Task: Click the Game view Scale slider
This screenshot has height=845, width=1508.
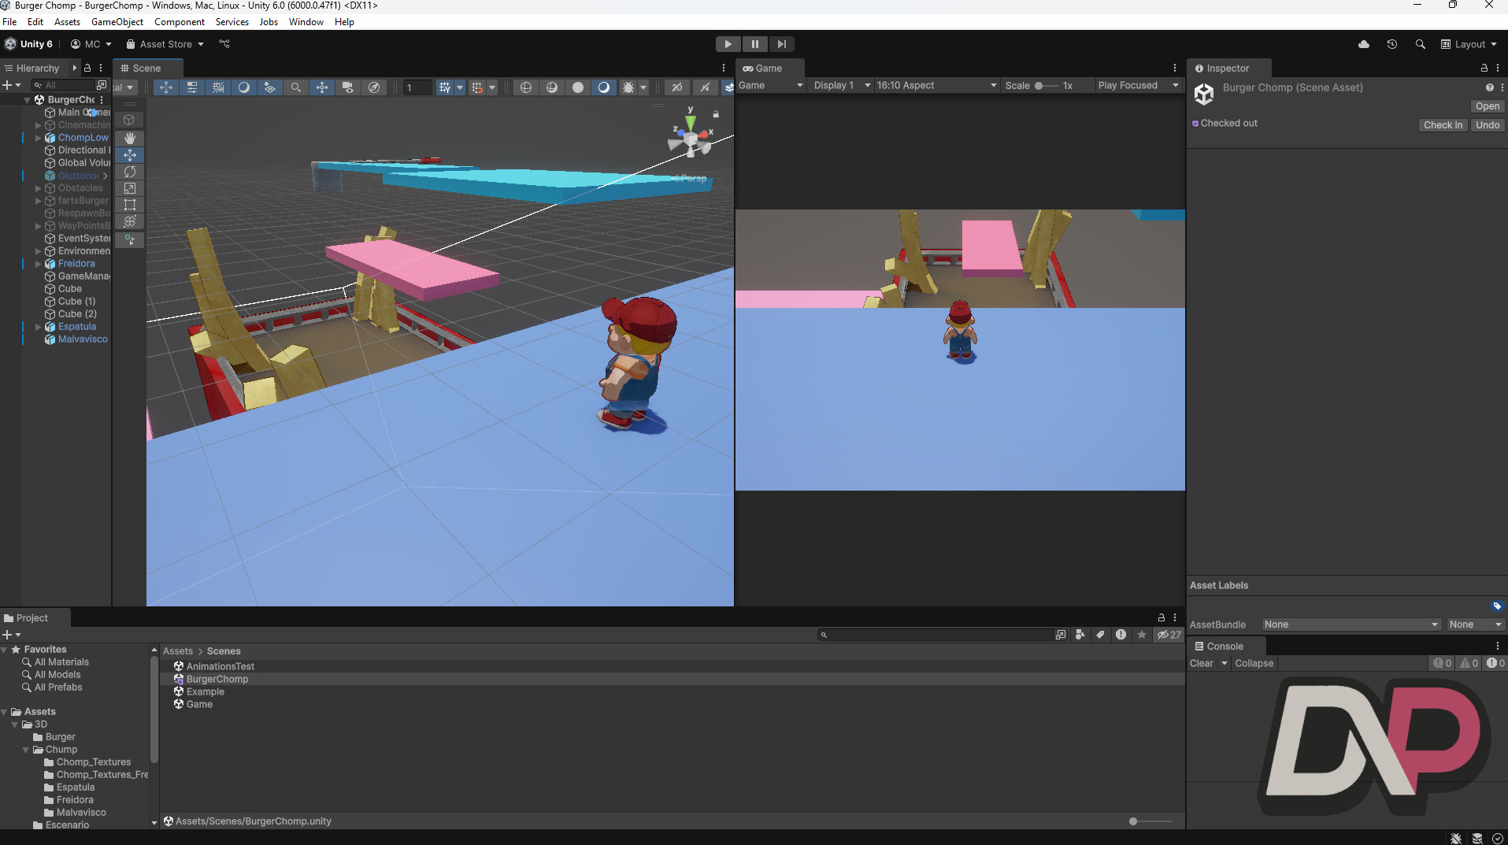Action: click(1046, 86)
